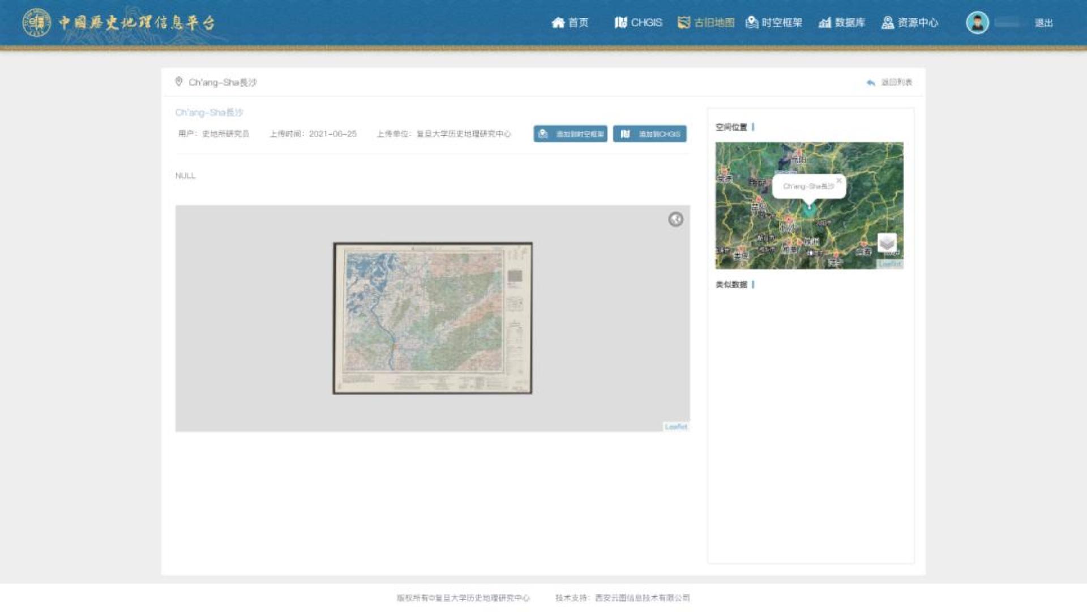The width and height of the screenshot is (1087, 612).
Task: Open the CHGIS menu item
Action: click(639, 23)
